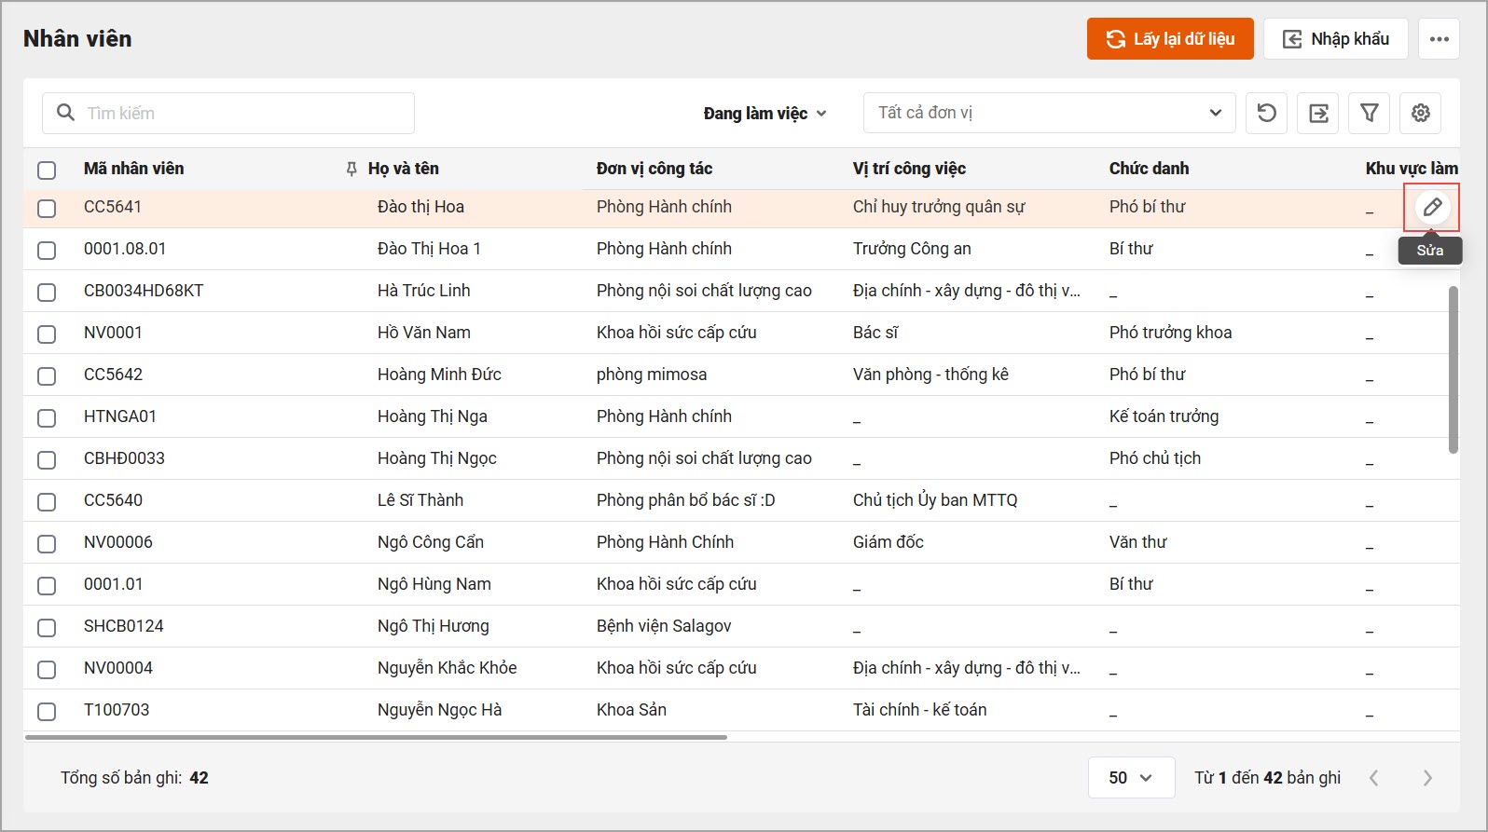The height and width of the screenshot is (832, 1488).
Task: Click the horizontal scrollbar under the table
Action: (x=375, y=737)
